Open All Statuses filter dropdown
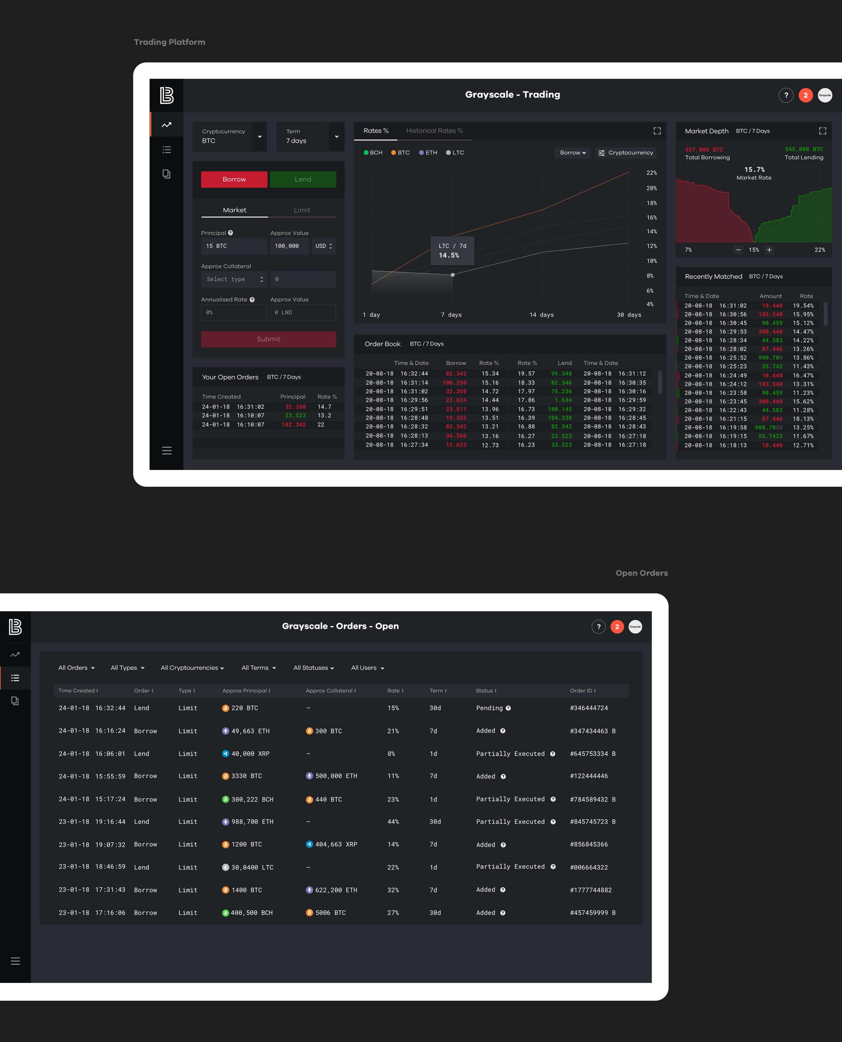The image size is (842, 1042). pos(314,668)
